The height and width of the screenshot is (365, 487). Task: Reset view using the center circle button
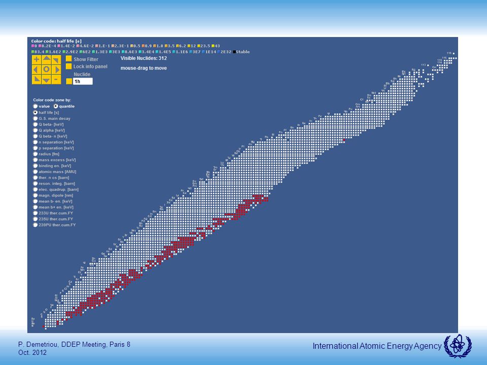coord(46,69)
